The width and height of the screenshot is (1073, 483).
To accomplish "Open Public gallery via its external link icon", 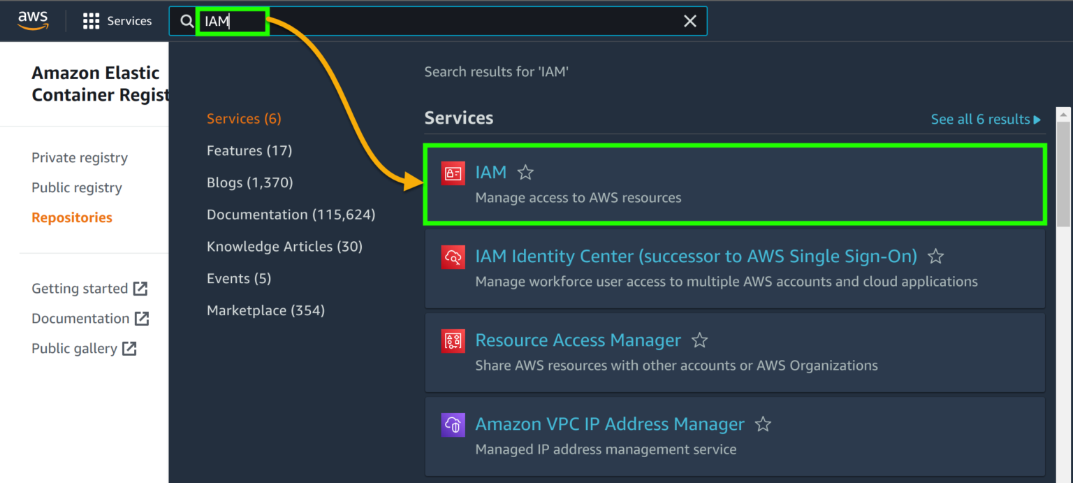I will coord(130,348).
